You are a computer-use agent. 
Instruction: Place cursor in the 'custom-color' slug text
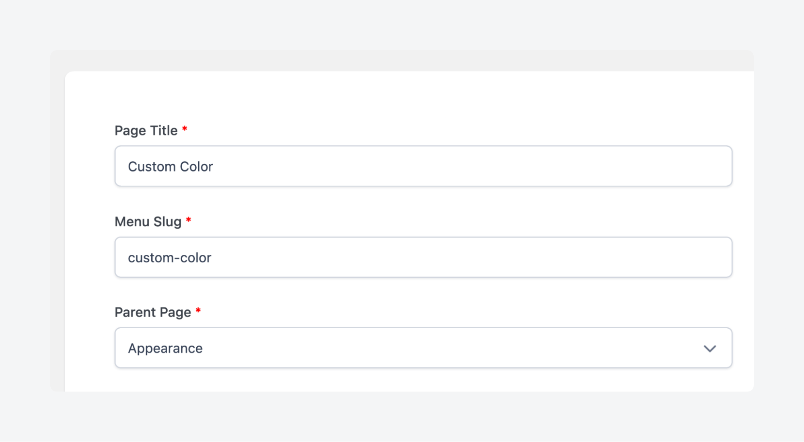click(169, 257)
